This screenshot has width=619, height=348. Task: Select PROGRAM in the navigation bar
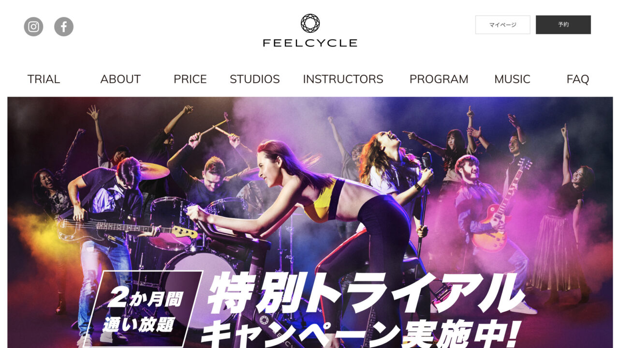pos(439,79)
